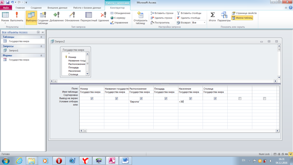Click Объединение union query

pos(120,13)
